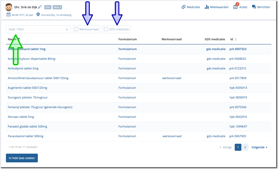278x169 pixels.
Task: Enable the GDS medicatie checkbox
Action: (x=106, y=29)
